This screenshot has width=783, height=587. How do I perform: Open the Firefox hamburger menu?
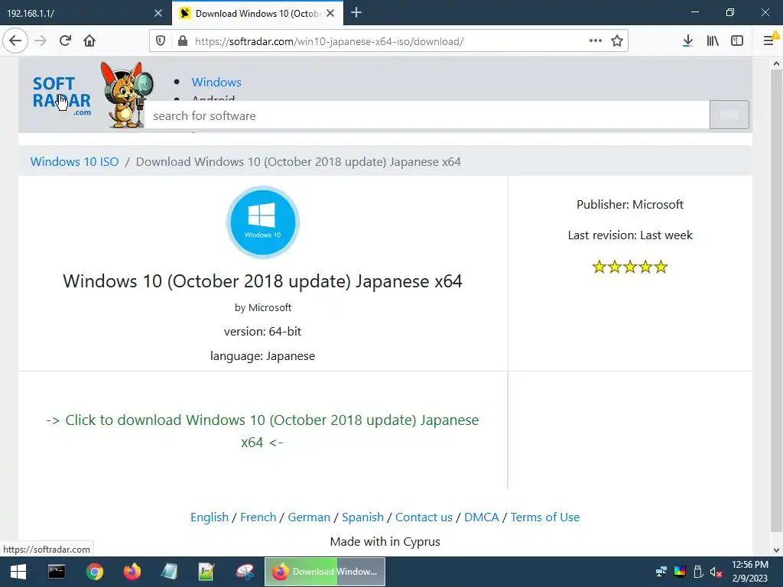(769, 41)
